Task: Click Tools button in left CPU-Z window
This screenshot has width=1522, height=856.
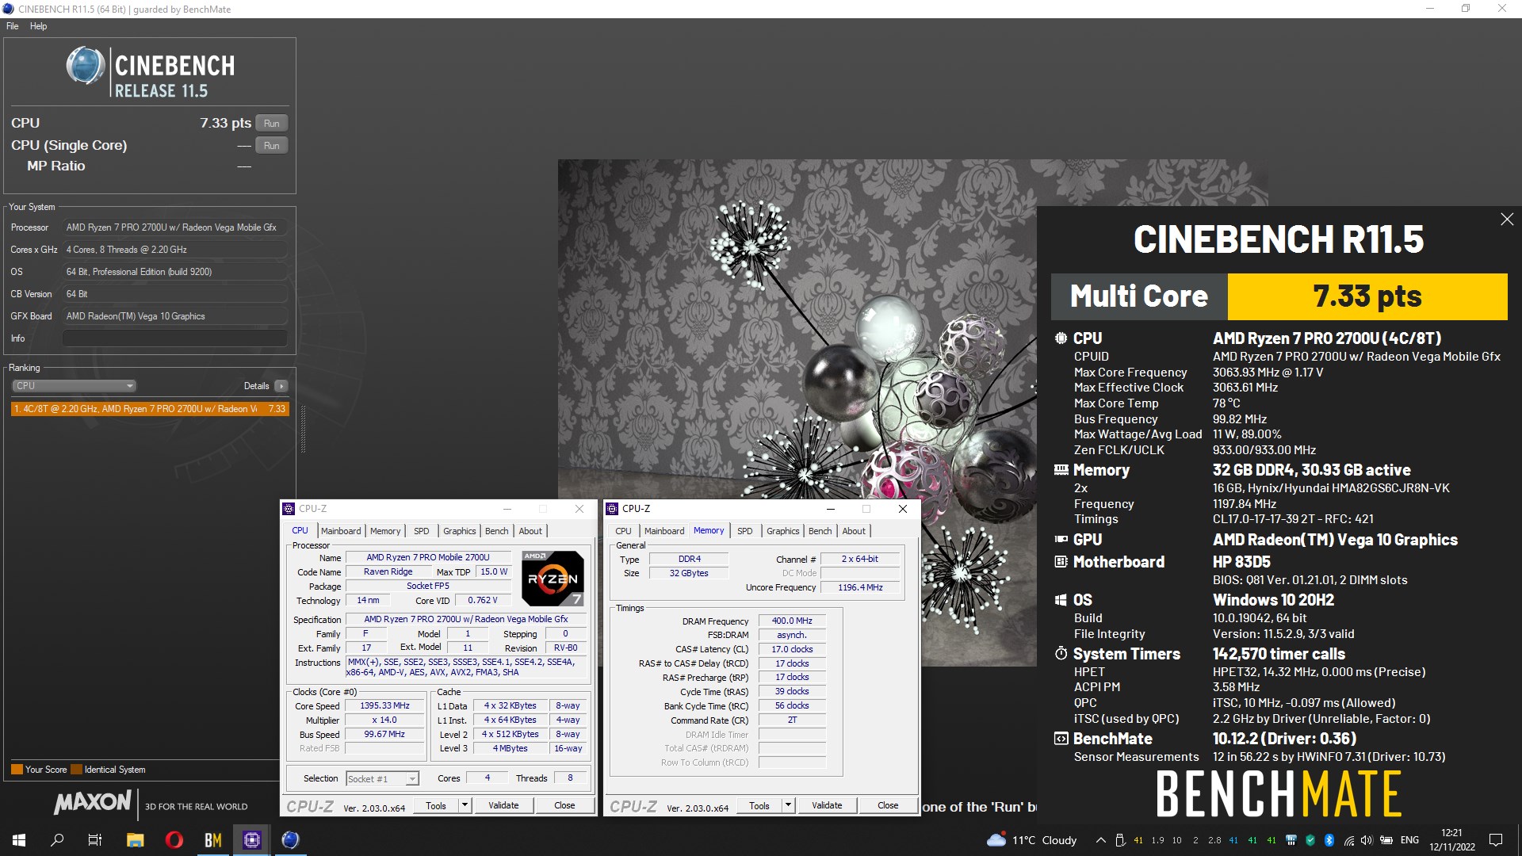Action: pyautogui.click(x=436, y=805)
